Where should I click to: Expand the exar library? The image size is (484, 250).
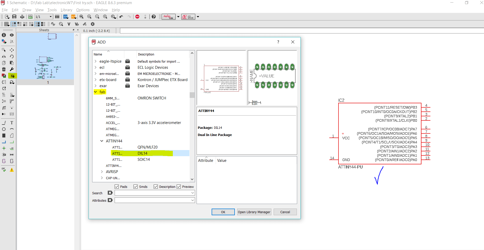(95, 86)
